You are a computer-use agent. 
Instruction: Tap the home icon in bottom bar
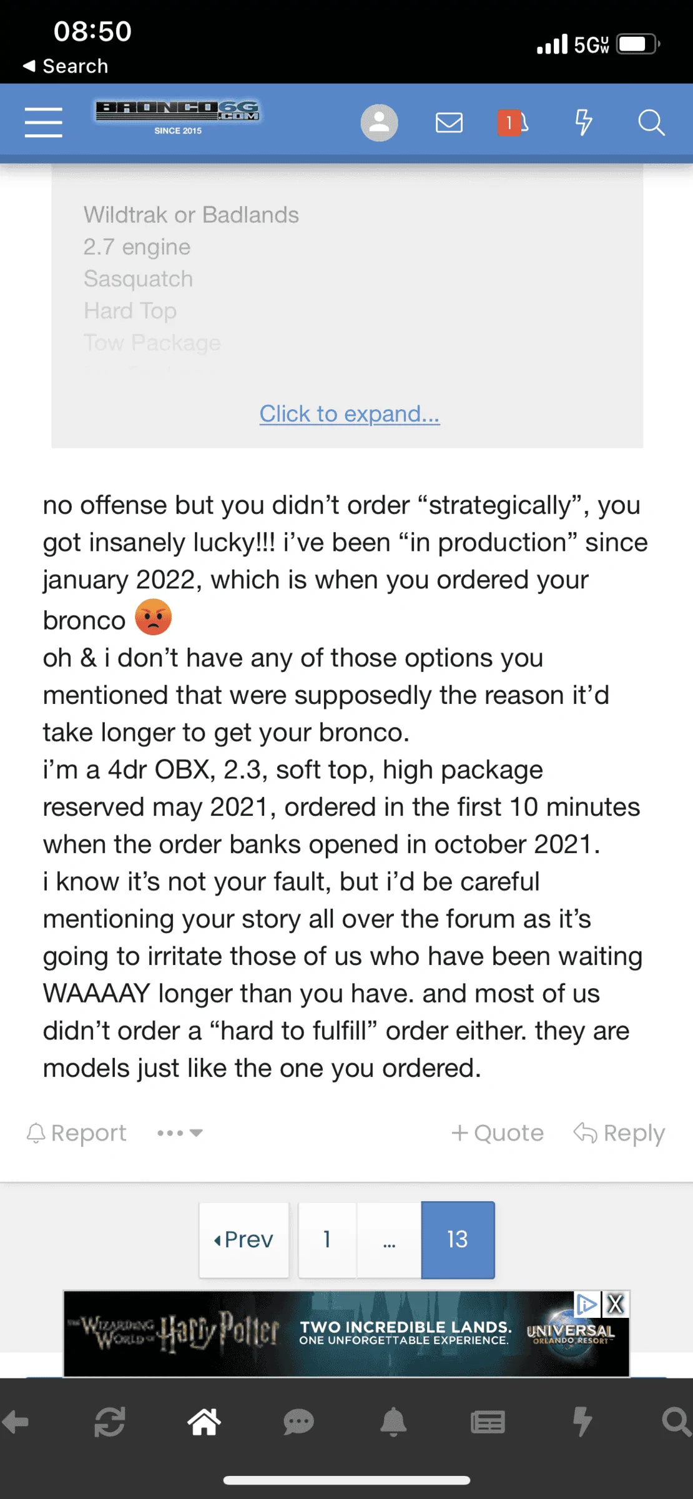pos(204,1422)
